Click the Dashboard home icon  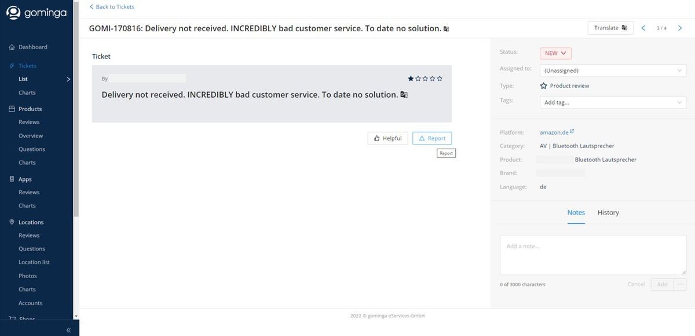(12, 47)
